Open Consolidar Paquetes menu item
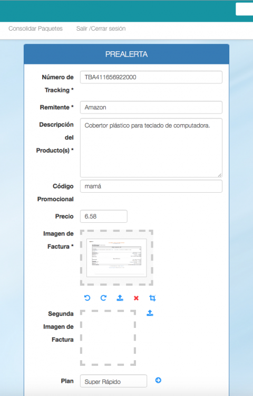253x396 pixels. click(x=35, y=29)
